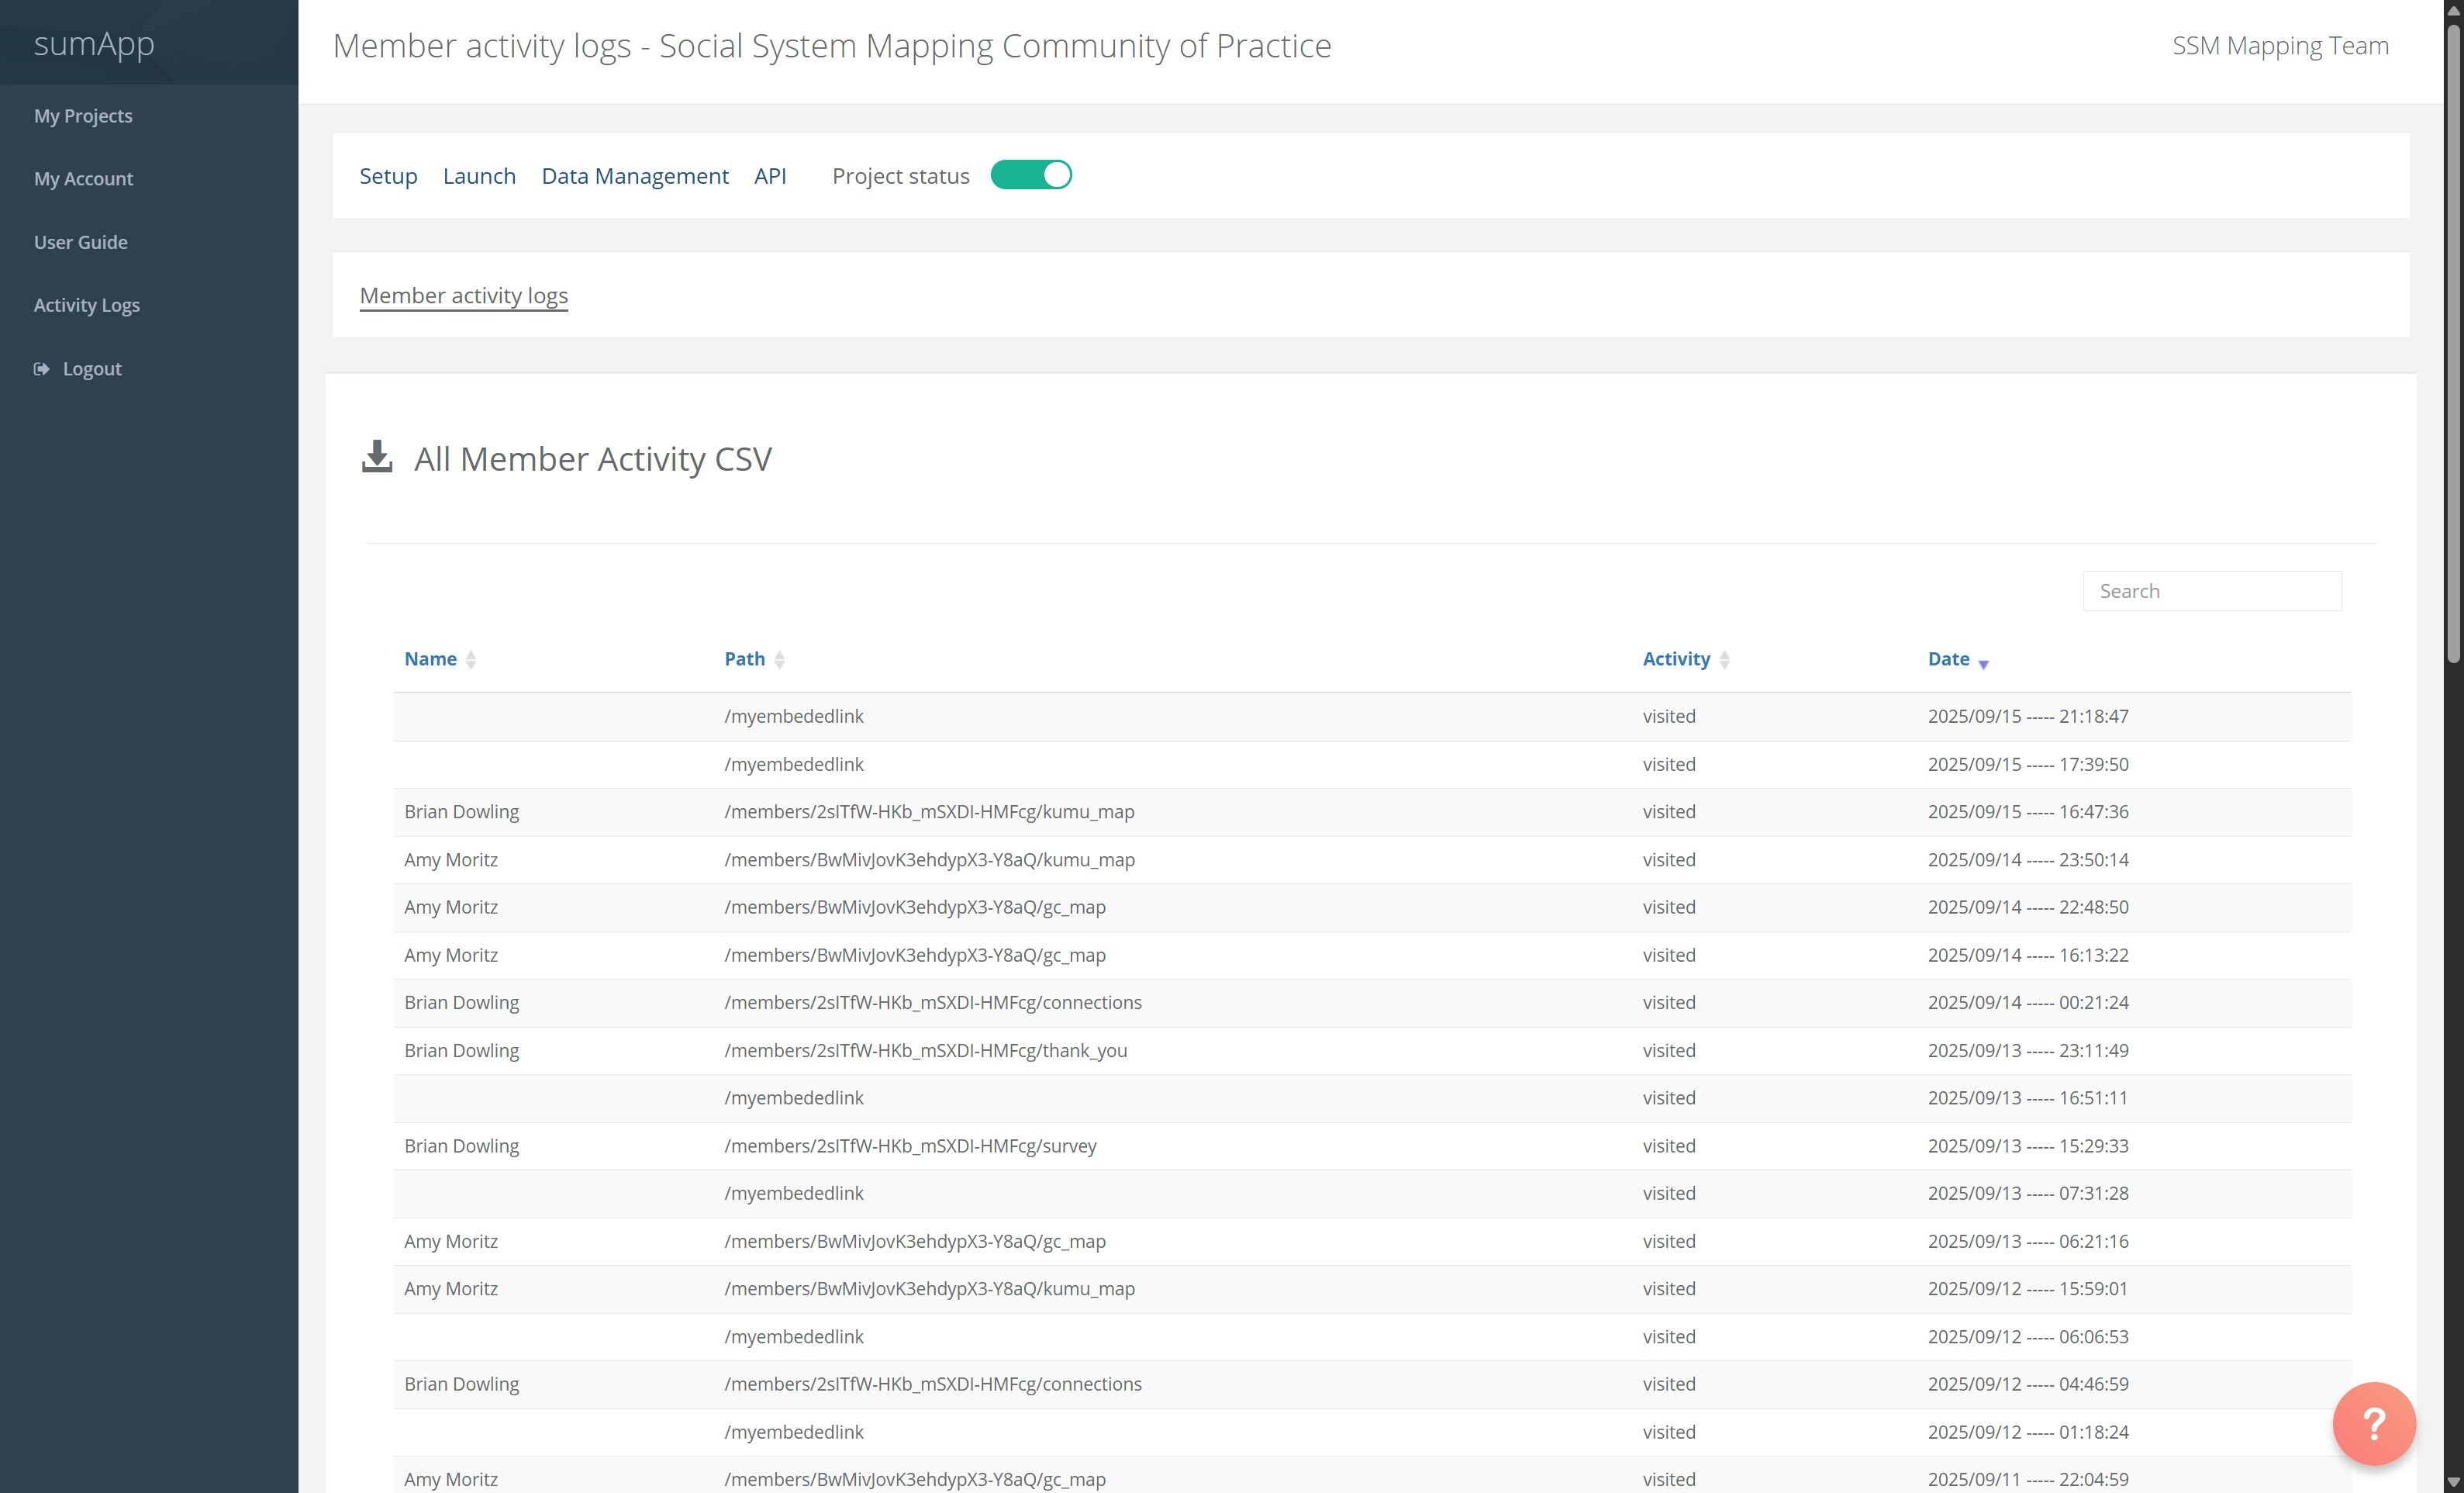This screenshot has height=1493, width=2464.
Task: Open the Launch tab
Action: point(479,176)
